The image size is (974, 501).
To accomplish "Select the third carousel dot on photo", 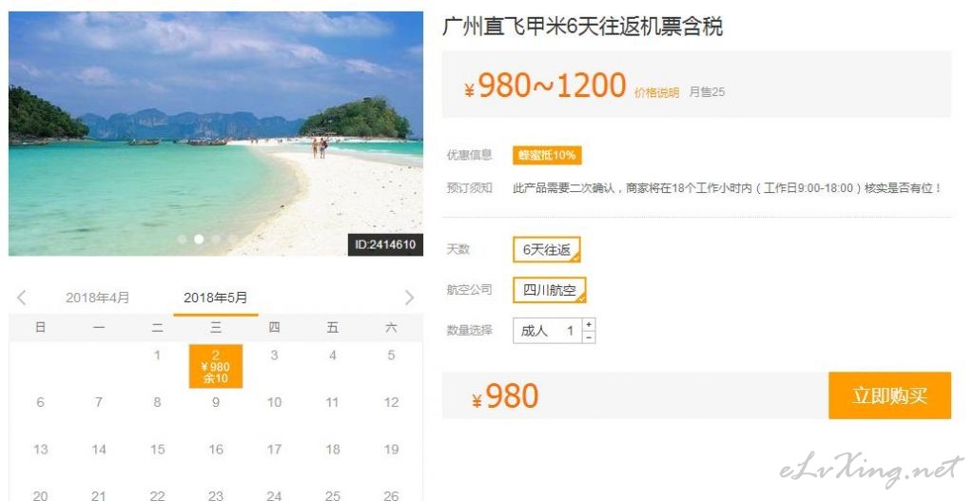I will [216, 239].
